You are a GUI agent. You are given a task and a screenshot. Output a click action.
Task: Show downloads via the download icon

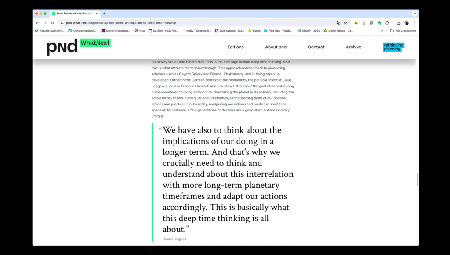coord(399,22)
